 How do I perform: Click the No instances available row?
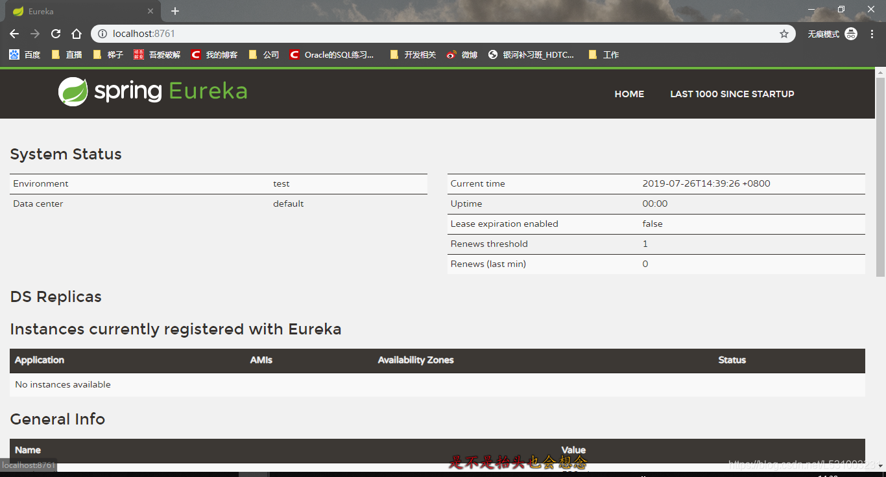[437, 385]
